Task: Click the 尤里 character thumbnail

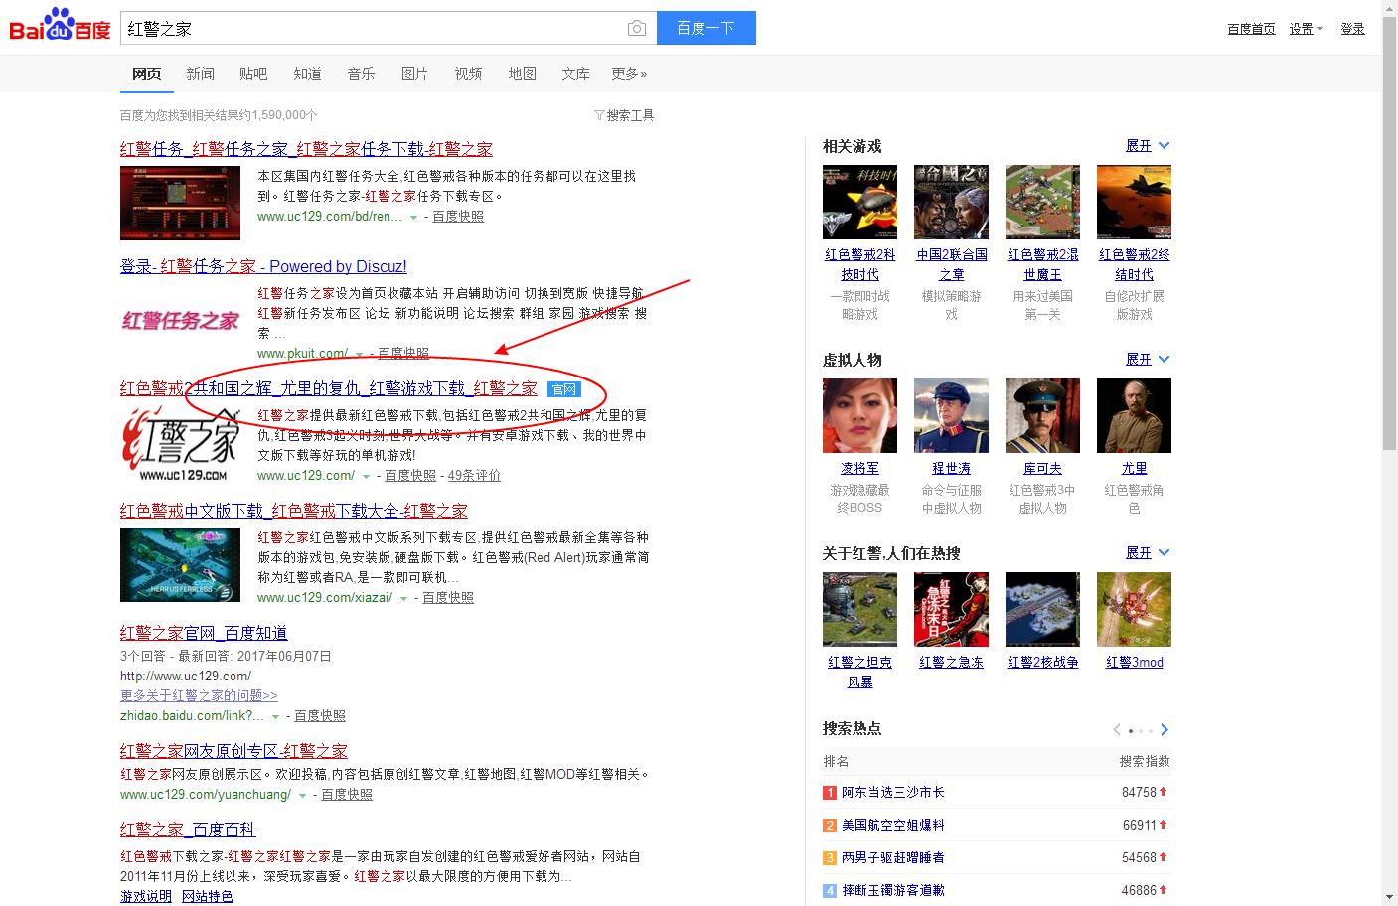Action: pos(1134,415)
